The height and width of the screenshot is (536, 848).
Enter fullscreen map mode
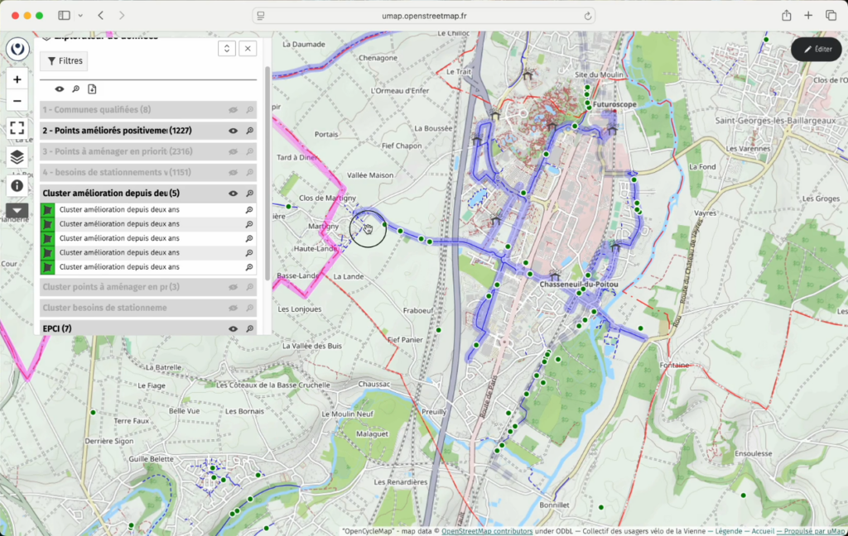(17, 128)
